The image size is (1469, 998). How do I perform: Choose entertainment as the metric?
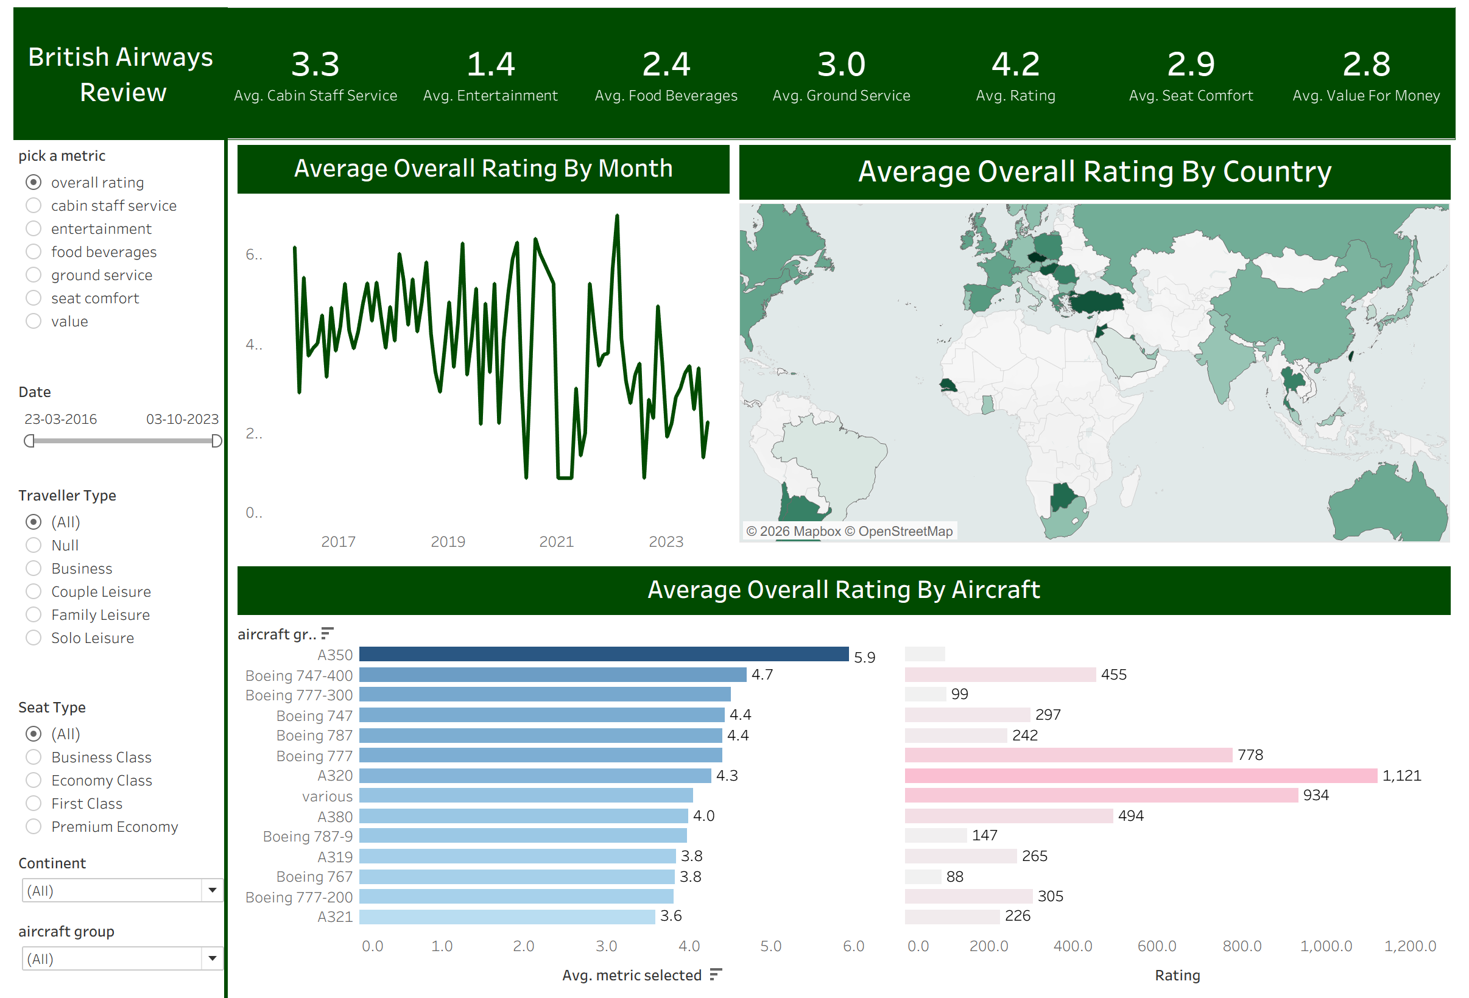33,229
